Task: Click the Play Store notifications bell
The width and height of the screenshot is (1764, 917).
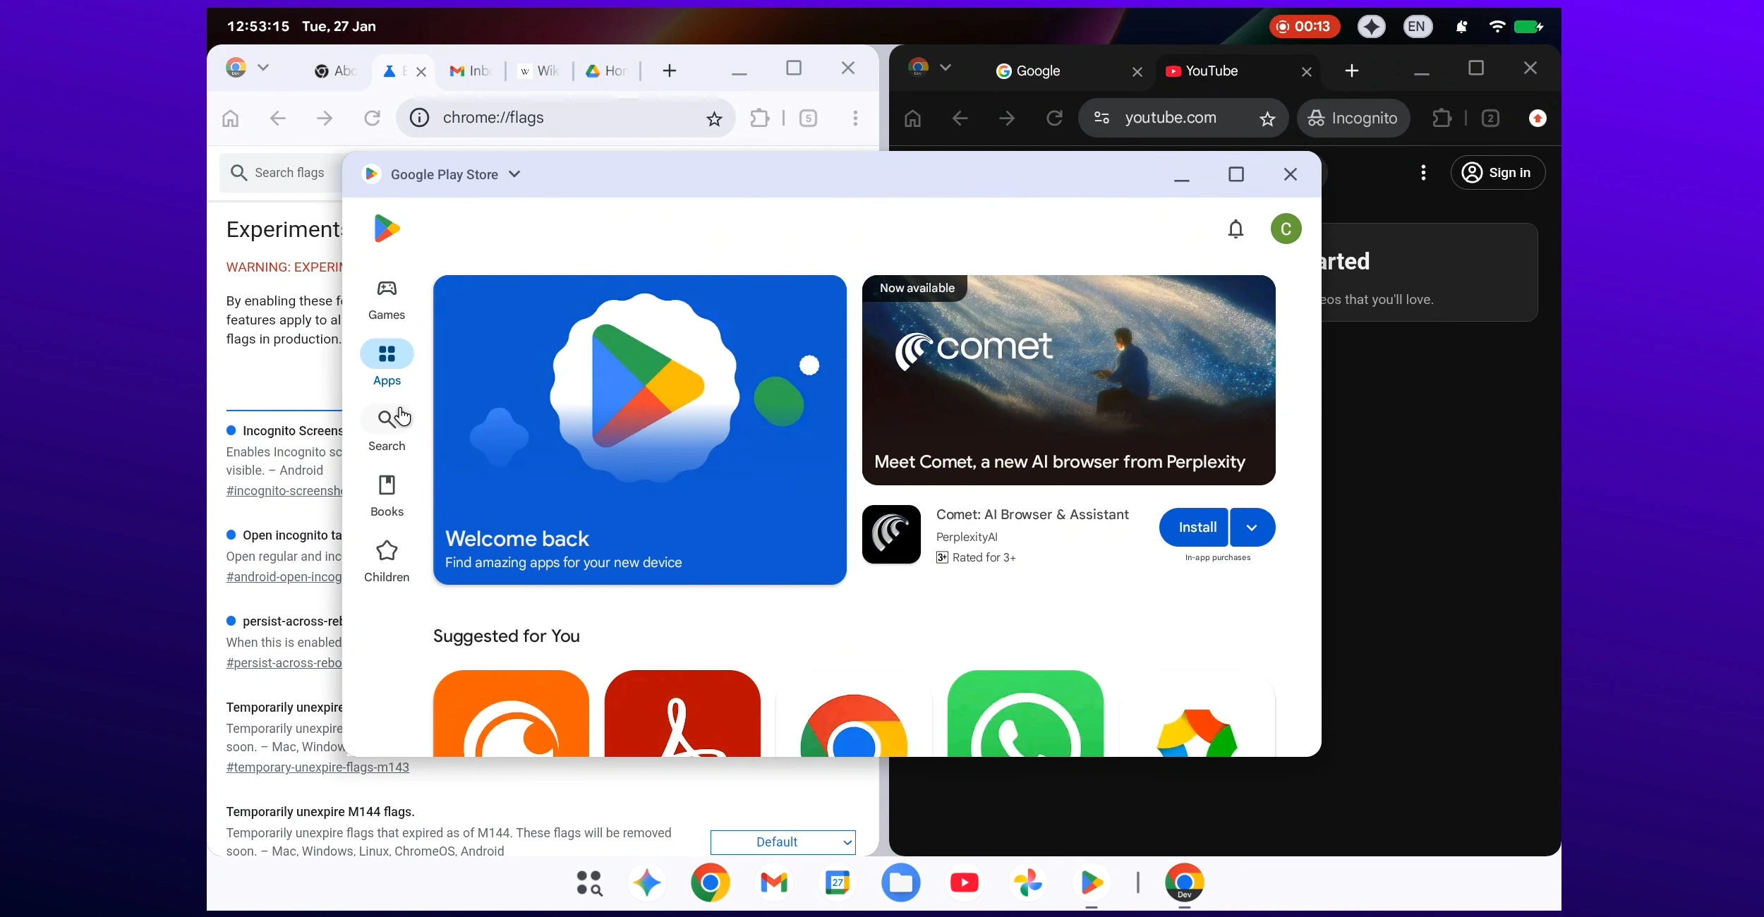Action: point(1236,229)
